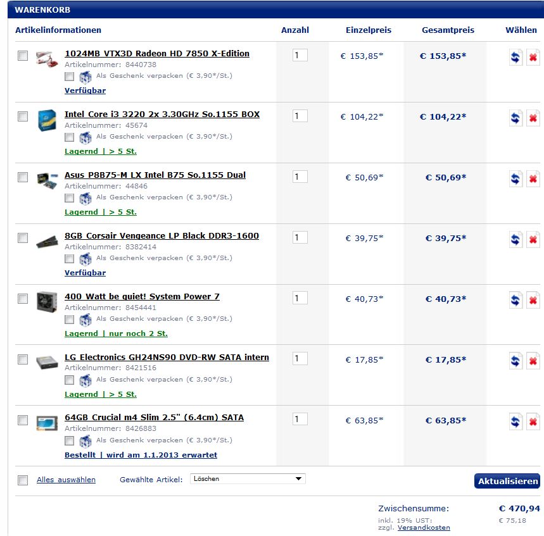Image resolution: width=544 pixels, height=536 pixels.
Task: Remove the Asus P8B75-M LX with red X
Action: pos(533,178)
